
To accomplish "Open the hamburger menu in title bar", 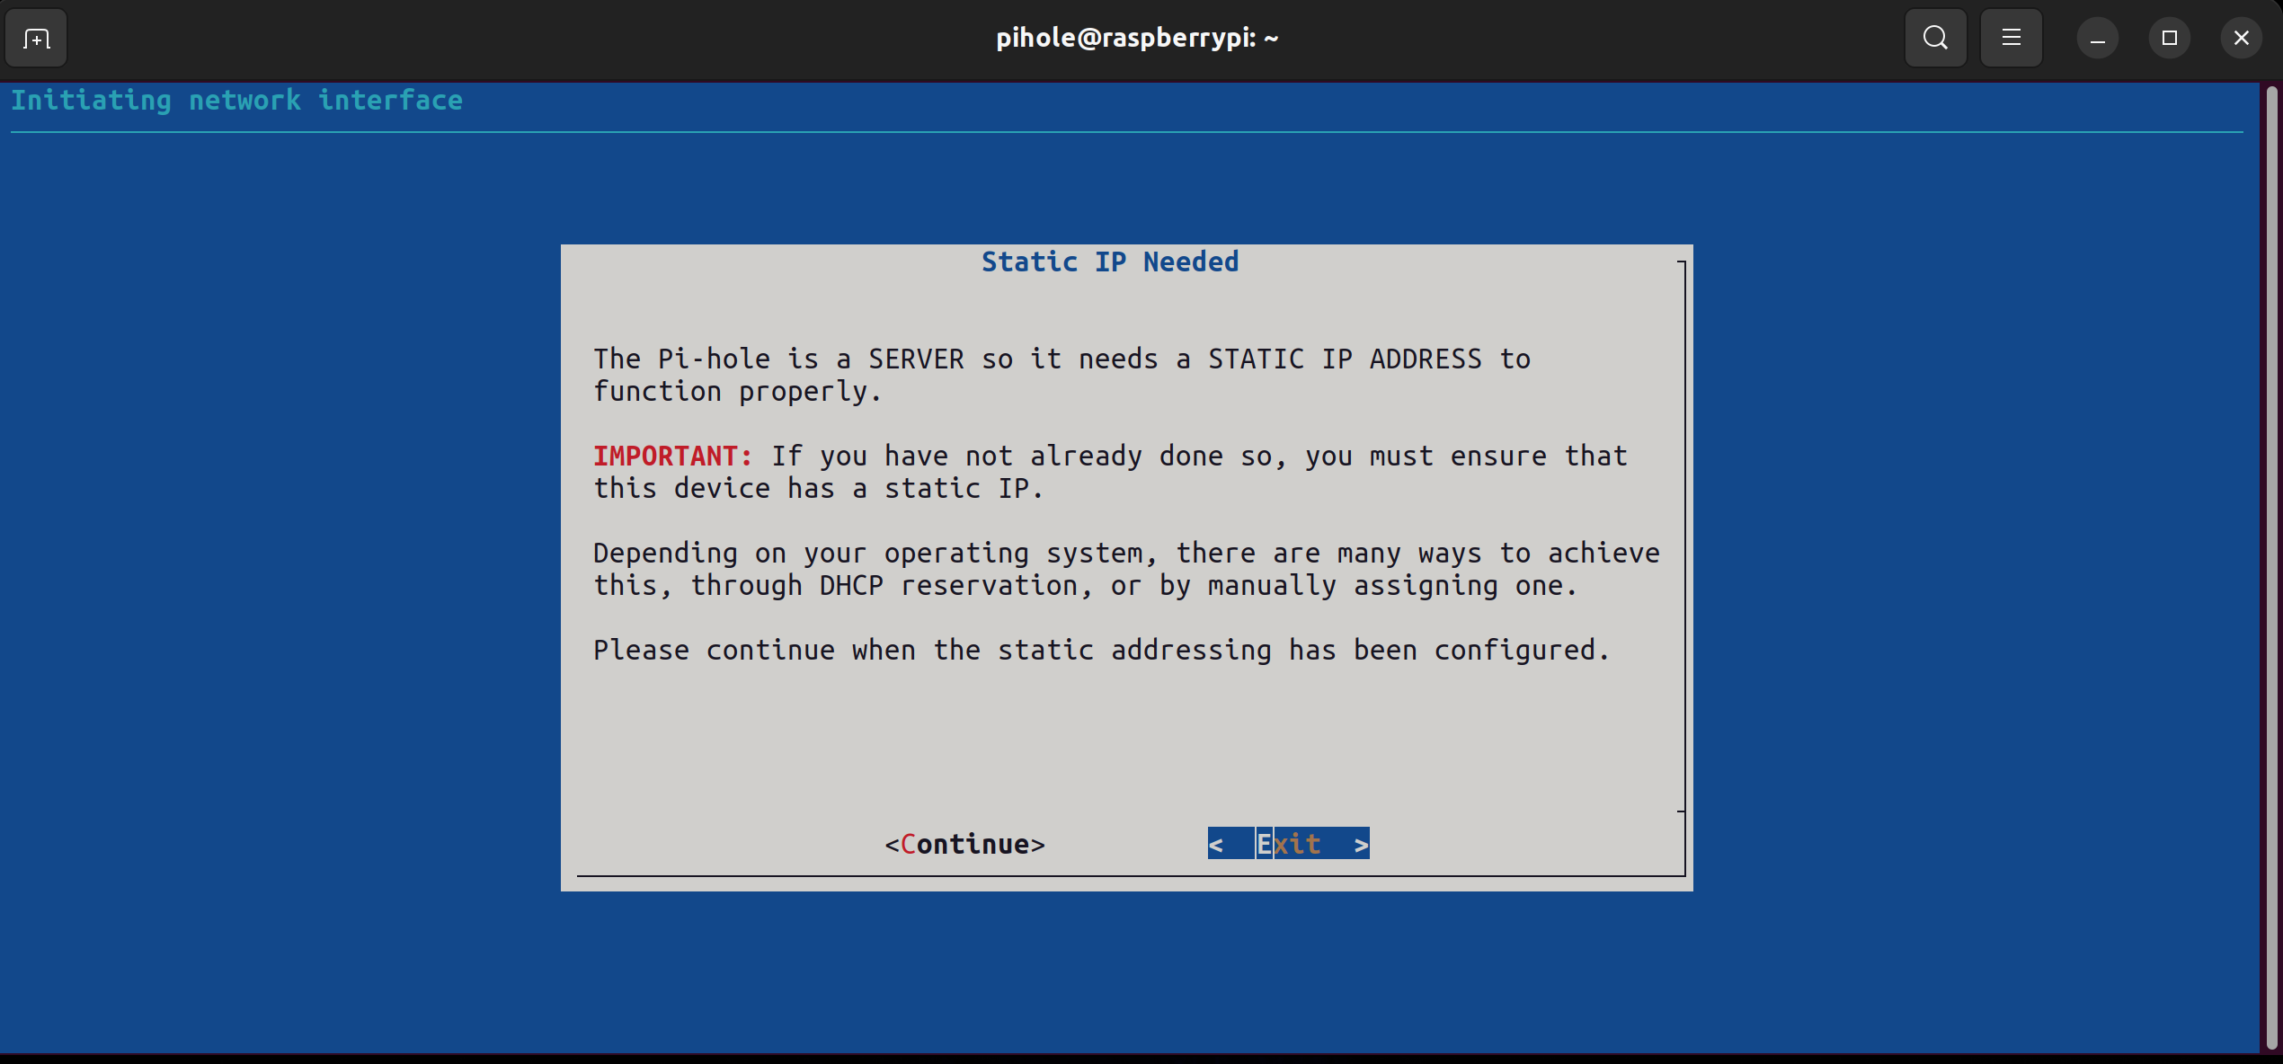I will pos(2011,39).
